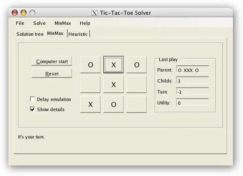Click the top-left O cell
This screenshot has width=243, height=176.
click(x=90, y=64)
